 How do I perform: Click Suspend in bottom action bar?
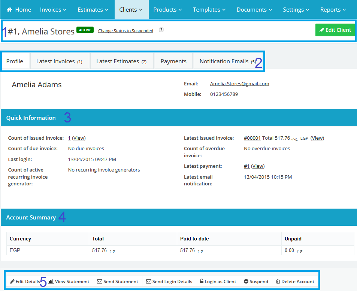click(x=256, y=282)
